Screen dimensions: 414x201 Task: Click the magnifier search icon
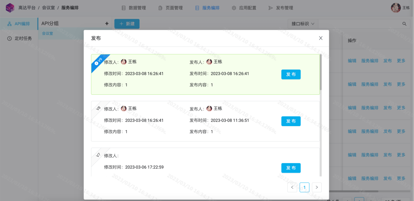pos(404,24)
